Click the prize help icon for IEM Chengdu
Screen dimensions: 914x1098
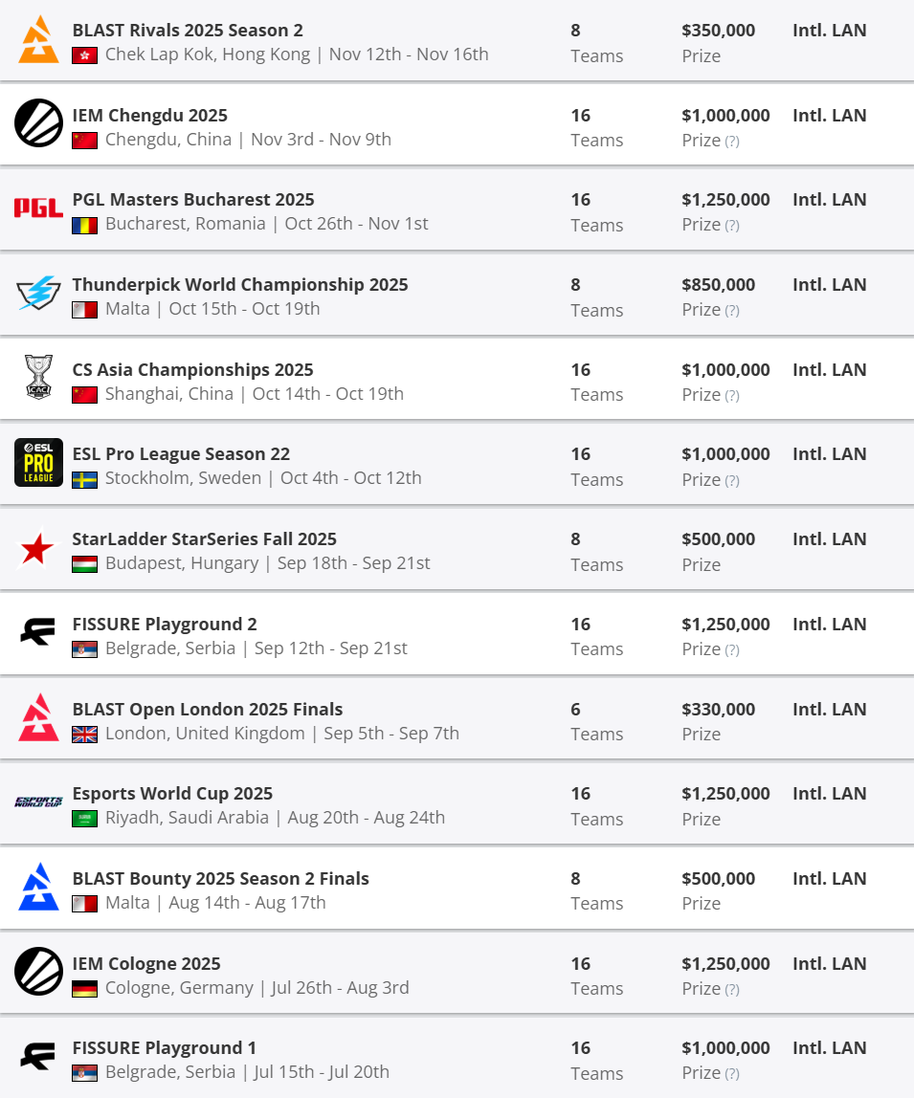732,142
